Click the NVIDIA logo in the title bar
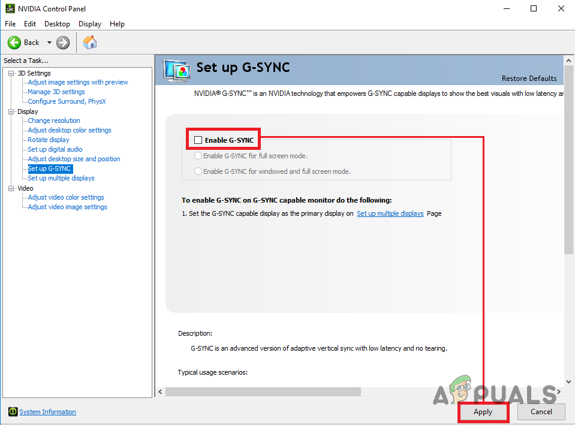Screen dimensions: 575x425 [10, 8]
